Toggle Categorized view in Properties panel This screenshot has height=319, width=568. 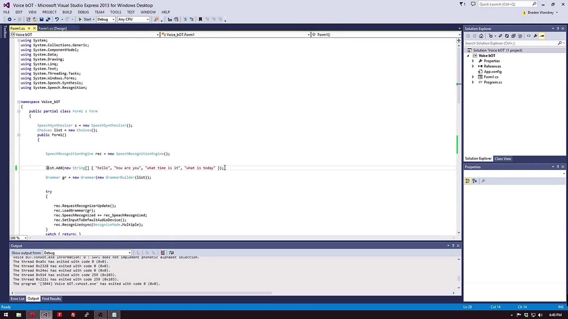tap(468, 181)
